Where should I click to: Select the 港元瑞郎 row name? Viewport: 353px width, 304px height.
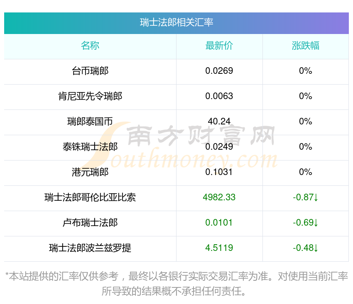[90, 172]
